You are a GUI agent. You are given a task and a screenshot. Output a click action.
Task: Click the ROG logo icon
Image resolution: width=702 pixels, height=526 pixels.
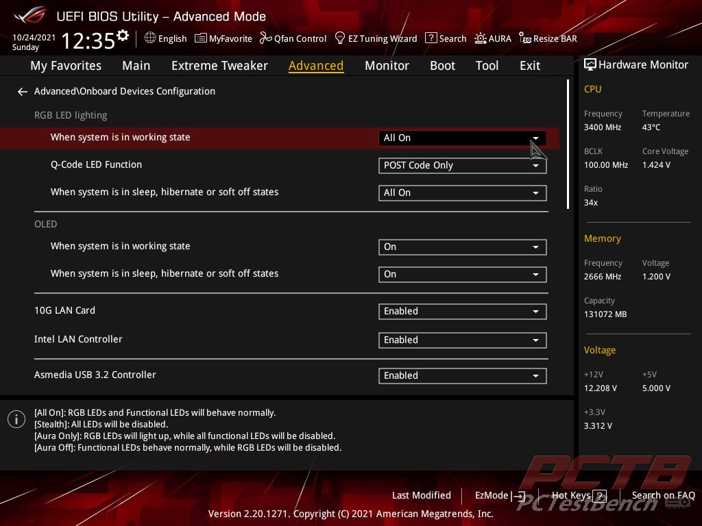click(30, 15)
